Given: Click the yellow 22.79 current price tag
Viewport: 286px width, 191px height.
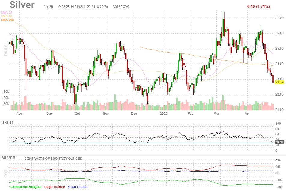Looking at the screenshot, I should [x=279, y=82].
